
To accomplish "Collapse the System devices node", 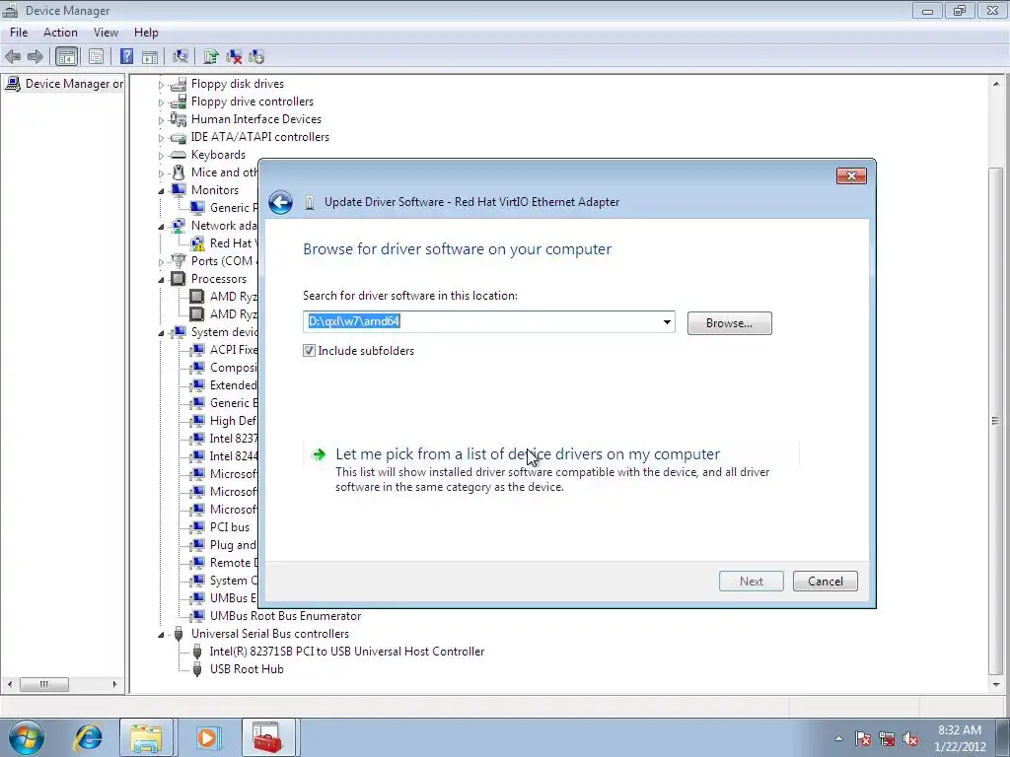I will (x=161, y=333).
